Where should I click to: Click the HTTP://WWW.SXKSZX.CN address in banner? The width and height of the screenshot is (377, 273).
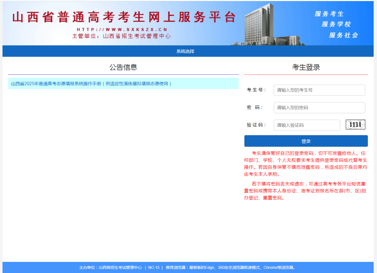(122, 29)
